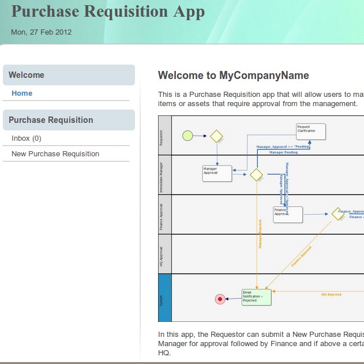The height and width of the screenshot is (364, 364).
Task: Click the Manager Approval task box
Action: (x=217, y=174)
